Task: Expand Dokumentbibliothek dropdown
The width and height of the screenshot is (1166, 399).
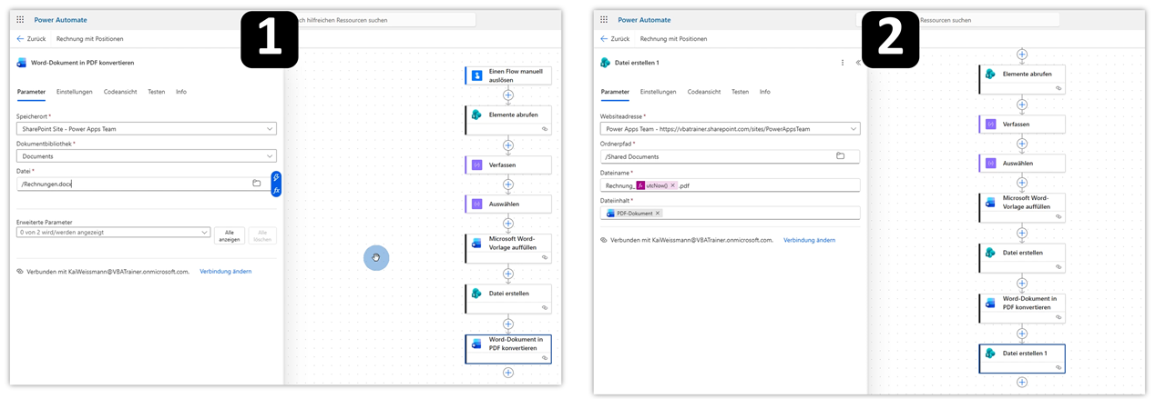Action: pos(270,156)
